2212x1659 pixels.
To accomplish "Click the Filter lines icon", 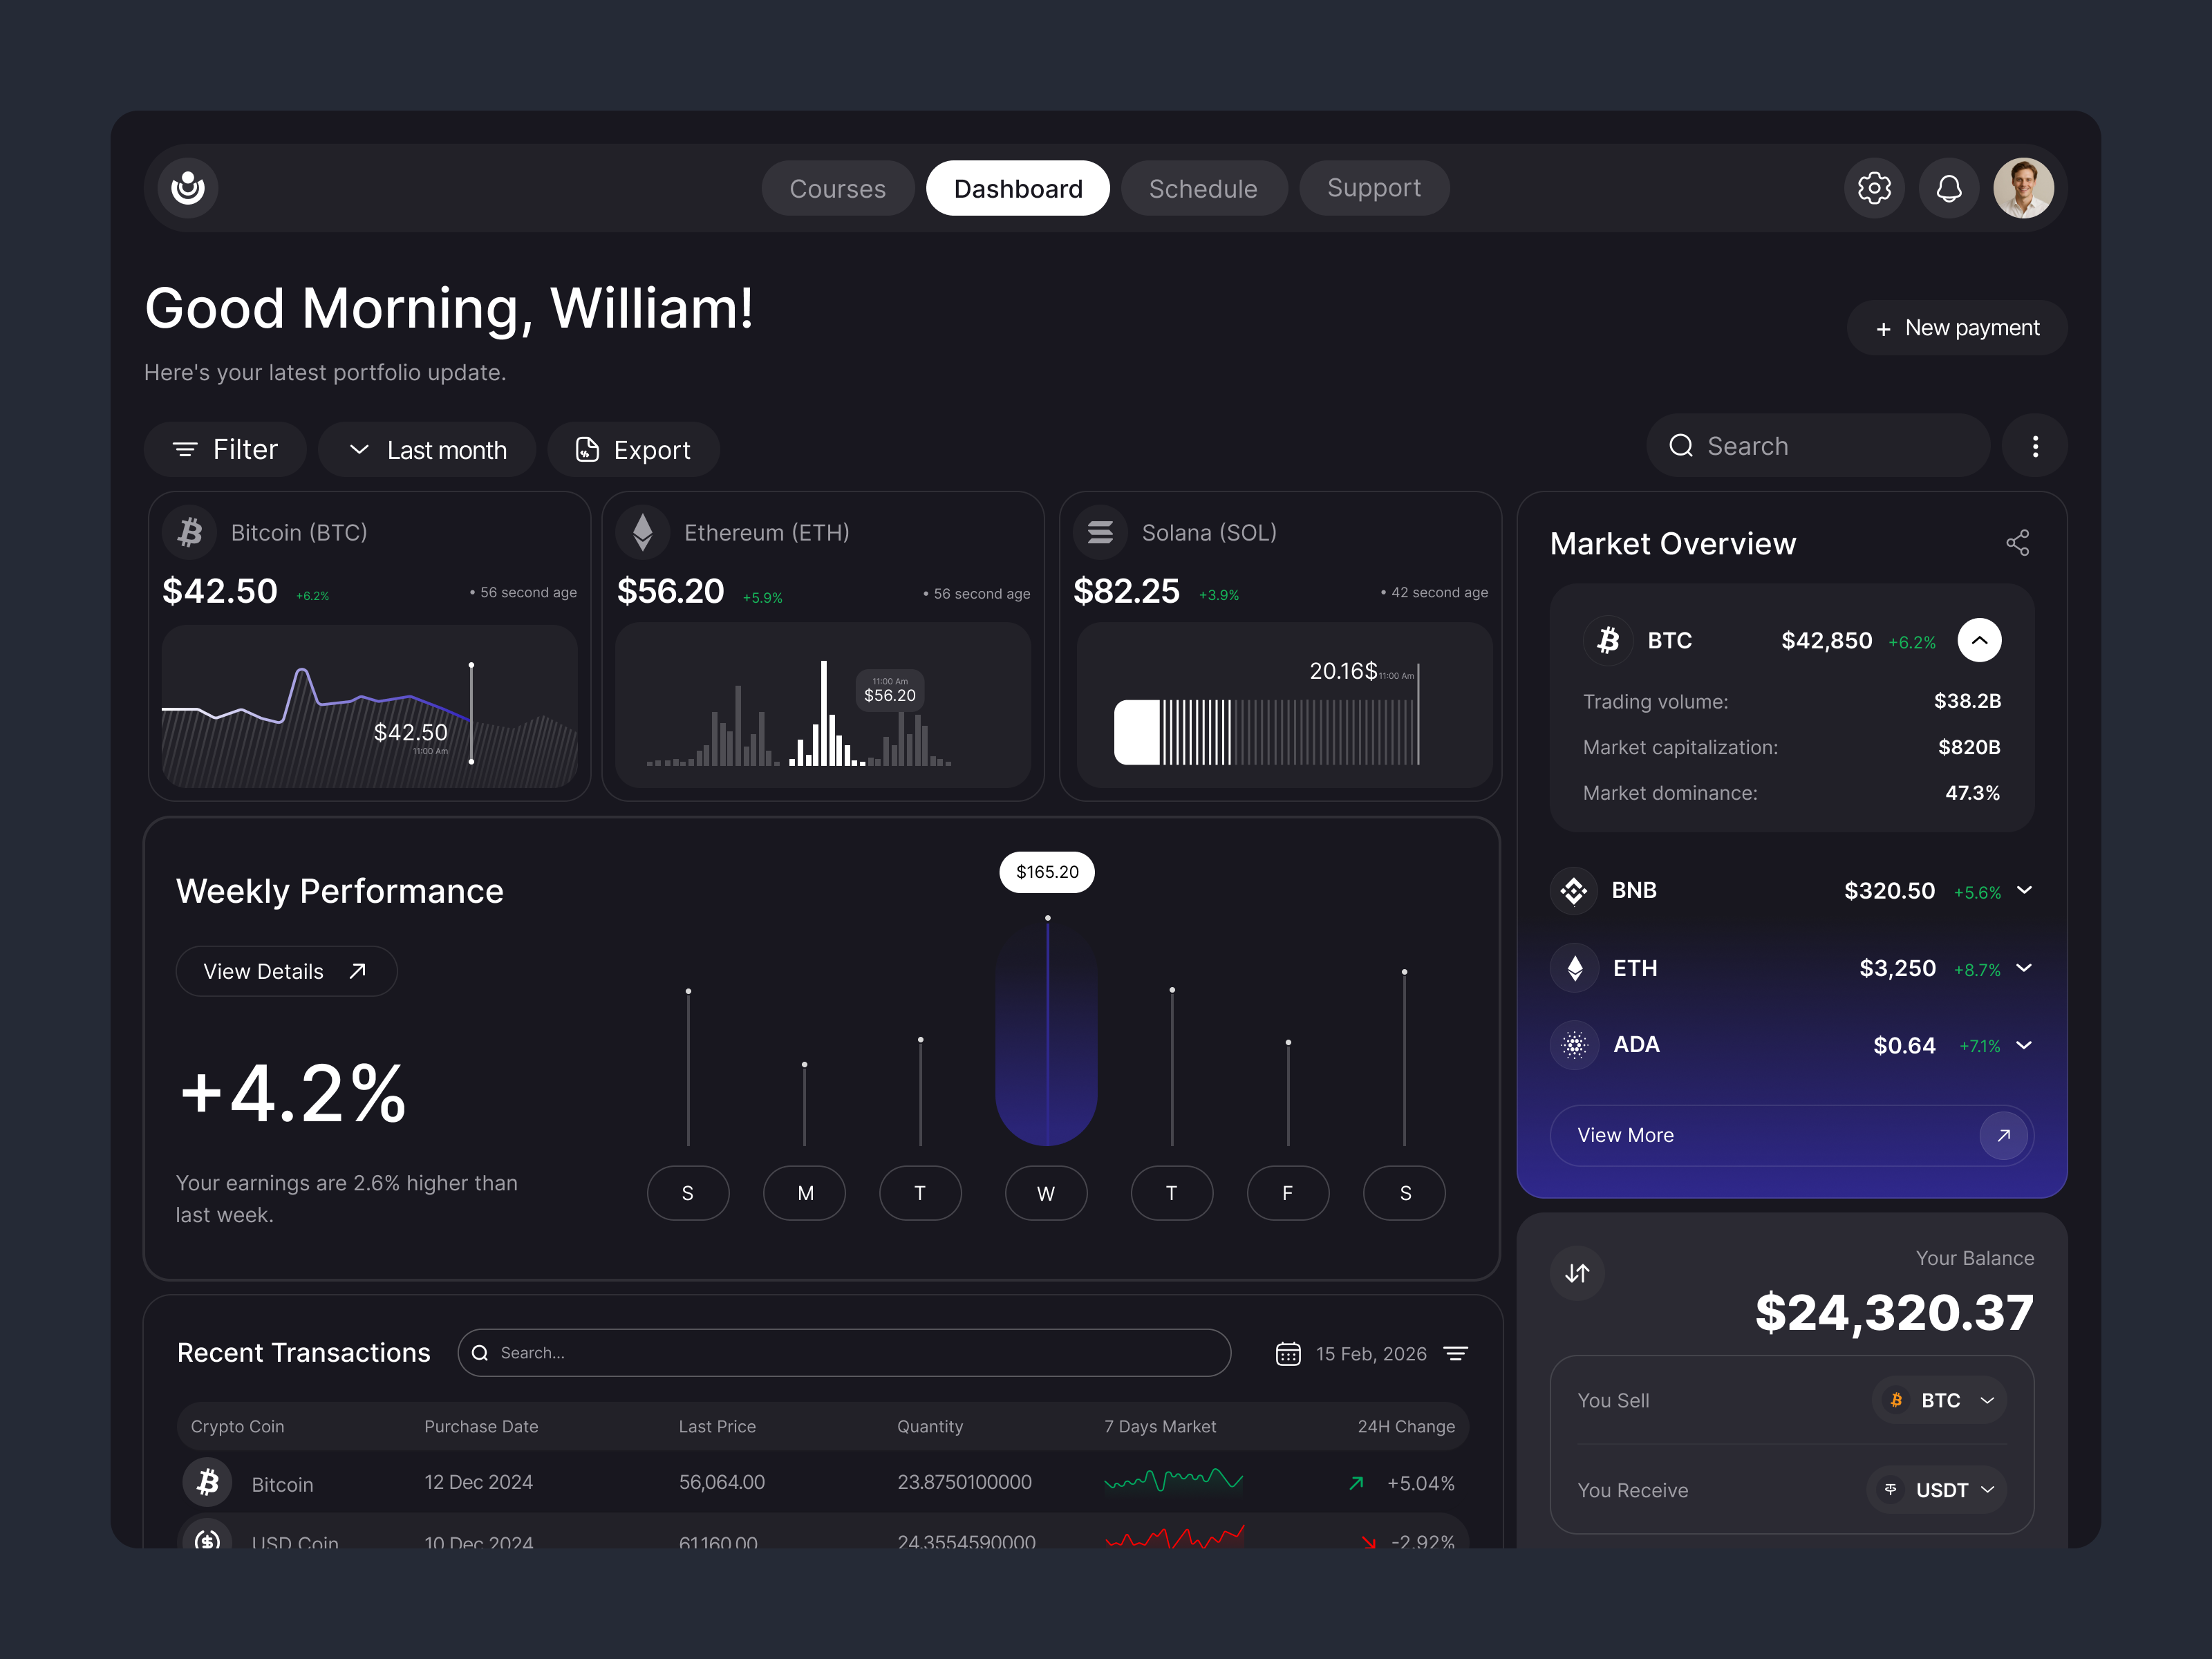I will [x=185, y=450].
